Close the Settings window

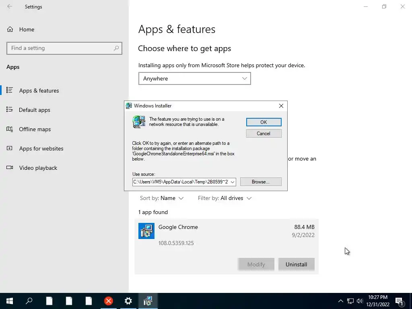[402, 6]
